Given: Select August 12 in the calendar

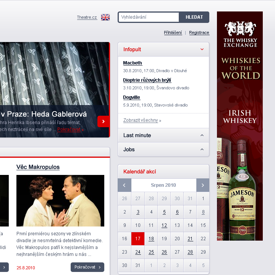Looking at the screenshot, I should point(164,225).
